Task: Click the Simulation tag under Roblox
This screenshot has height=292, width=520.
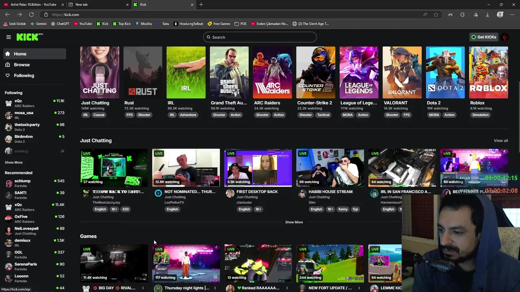Action: click(480, 115)
